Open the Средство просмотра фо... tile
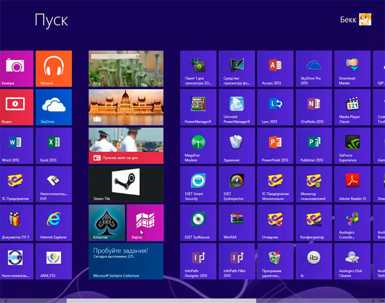The image size is (385, 303). point(237,69)
